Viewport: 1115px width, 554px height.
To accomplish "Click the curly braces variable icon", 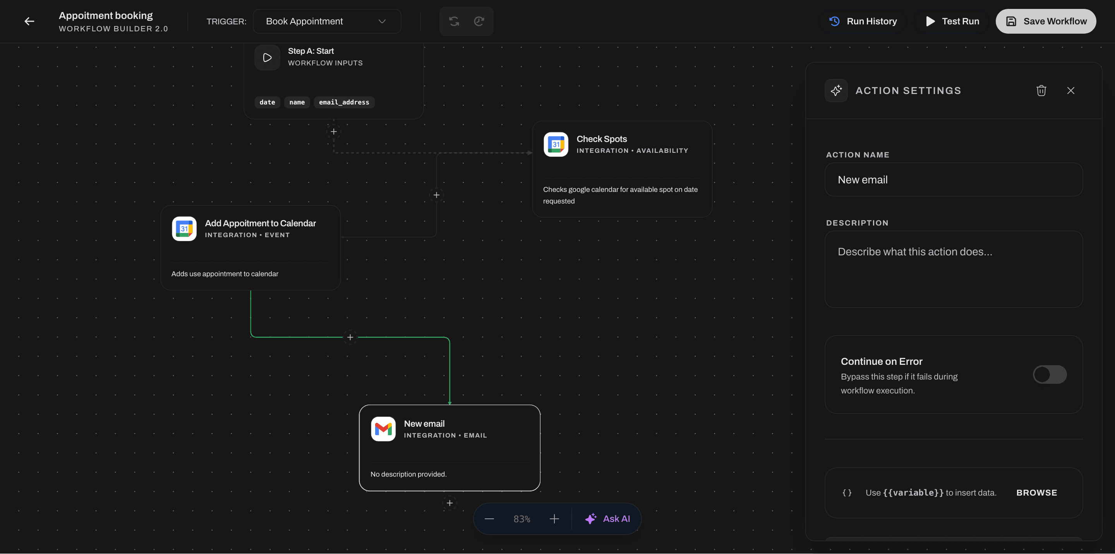I will (847, 492).
